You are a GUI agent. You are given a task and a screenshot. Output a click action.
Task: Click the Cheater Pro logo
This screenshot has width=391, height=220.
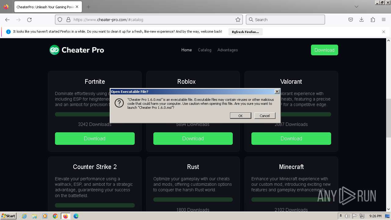pos(77,50)
